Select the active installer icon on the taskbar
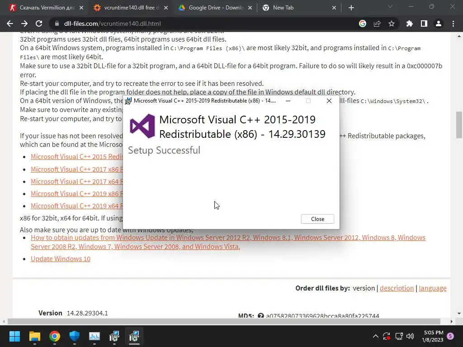Image resolution: width=463 pixels, height=347 pixels. [134, 336]
